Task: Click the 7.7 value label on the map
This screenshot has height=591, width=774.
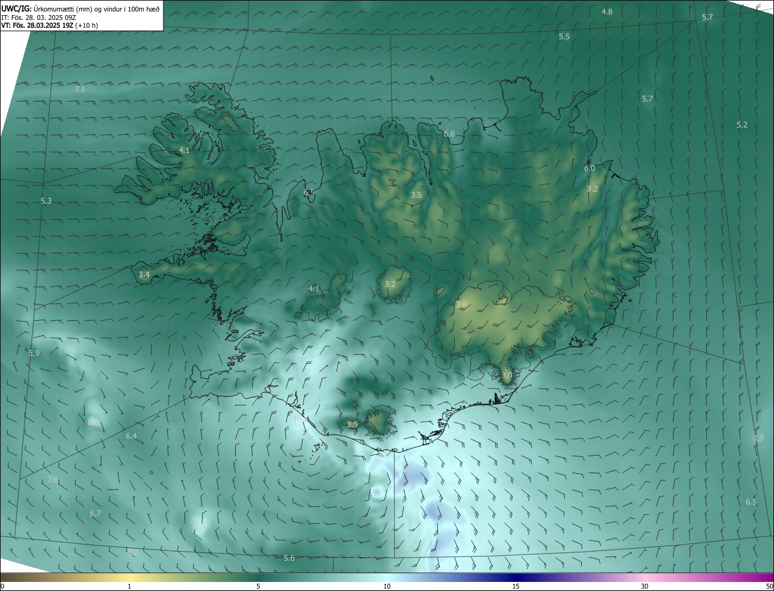Action: click(759, 439)
